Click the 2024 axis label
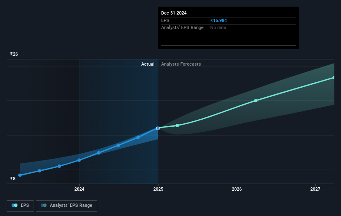The image size is (341, 216). [x=79, y=189]
